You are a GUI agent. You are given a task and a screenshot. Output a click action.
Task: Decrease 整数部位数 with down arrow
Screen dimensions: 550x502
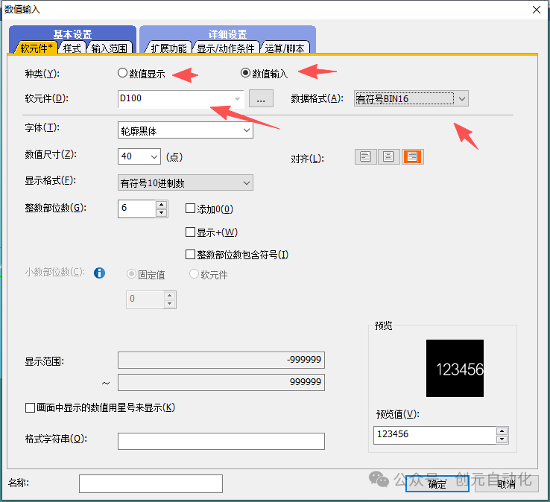[x=162, y=213]
